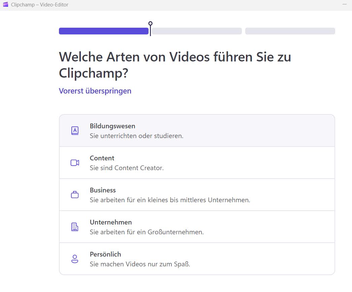Click the Business briefcase icon
Screen dimensions: 352x292
pyautogui.click(x=74, y=194)
